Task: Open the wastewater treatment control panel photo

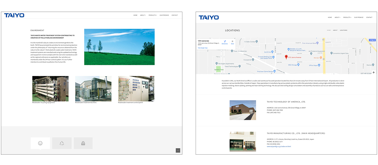Action: (136, 89)
